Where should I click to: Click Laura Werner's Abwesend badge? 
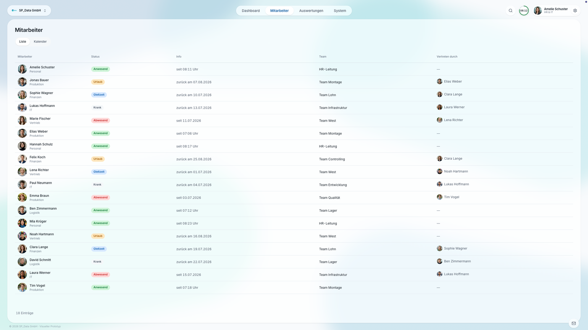click(x=100, y=275)
